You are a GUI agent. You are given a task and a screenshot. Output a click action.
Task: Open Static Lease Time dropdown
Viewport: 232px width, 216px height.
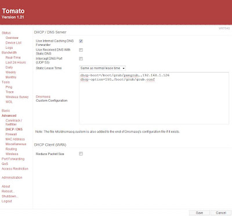(103, 68)
